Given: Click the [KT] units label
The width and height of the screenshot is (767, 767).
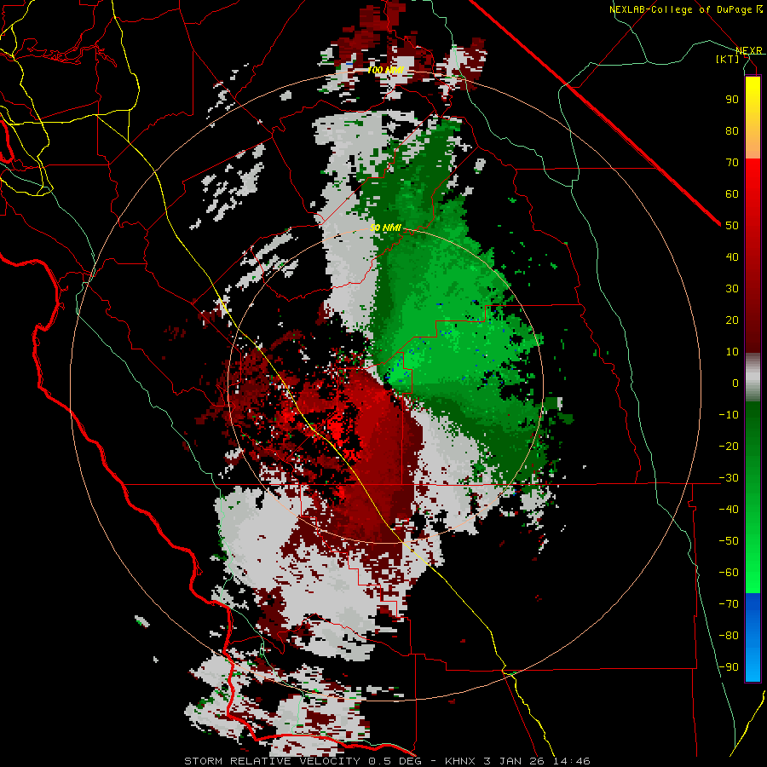Looking at the screenshot, I should pyautogui.click(x=727, y=59).
